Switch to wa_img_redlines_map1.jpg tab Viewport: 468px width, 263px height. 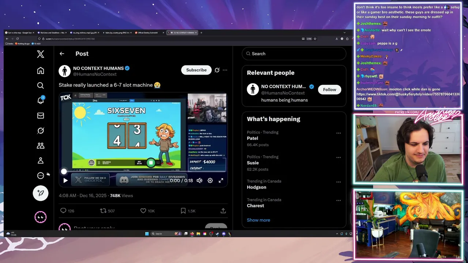[84, 33]
